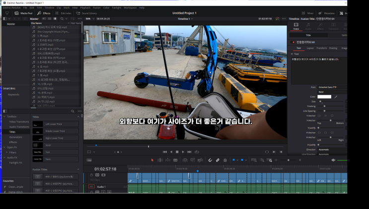Open the File menu
The image size is (369, 209).
point(25,8)
